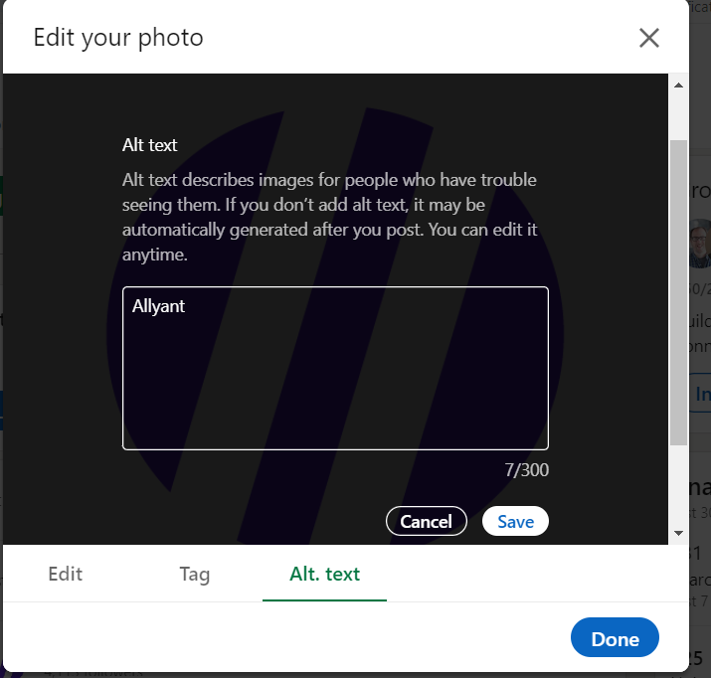This screenshot has width=711, height=678.
Task: Click the profile picture behind the dialog
Action: click(x=700, y=246)
